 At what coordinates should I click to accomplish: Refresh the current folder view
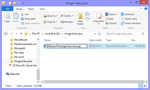(x=99, y=34)
